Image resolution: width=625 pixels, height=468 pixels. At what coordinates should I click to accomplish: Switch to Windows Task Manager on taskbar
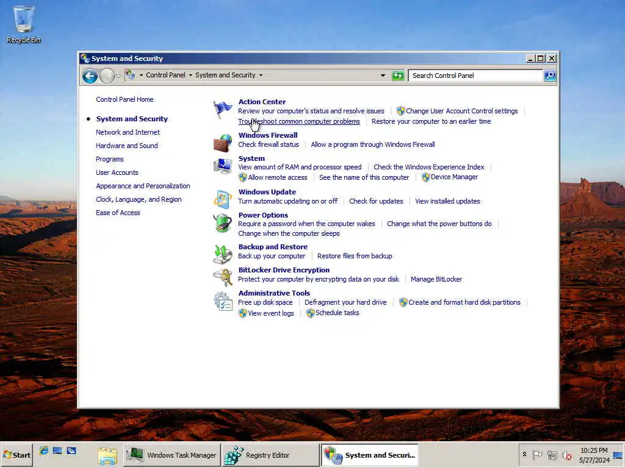(x=172, y=455)
